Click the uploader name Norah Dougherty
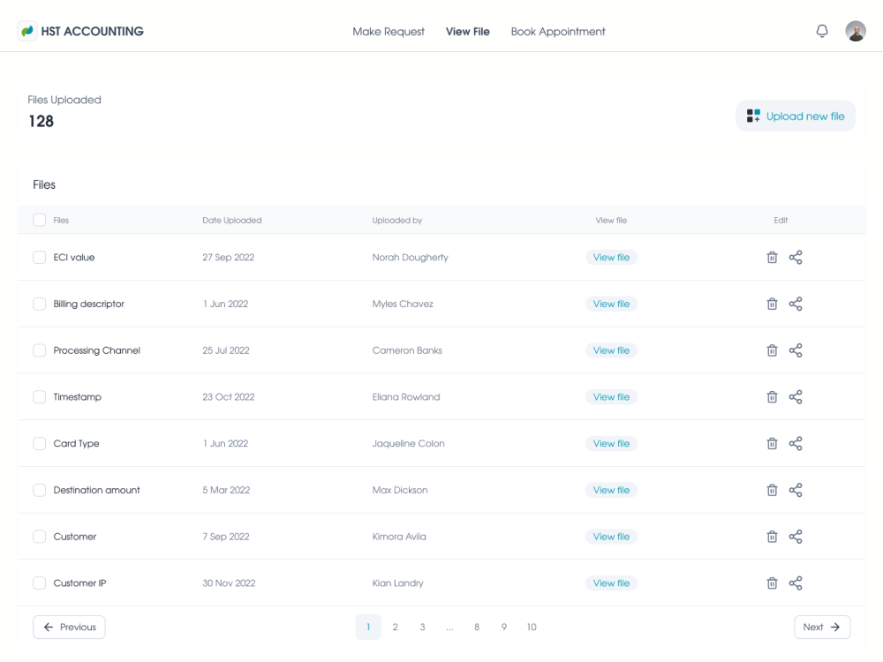Image resolution: width=883 pixels, height=662 pixels. [410, 257]
